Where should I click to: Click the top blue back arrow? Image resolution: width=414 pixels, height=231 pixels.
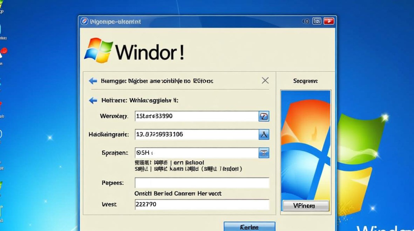pyautogui.click(x=93, y=81)
